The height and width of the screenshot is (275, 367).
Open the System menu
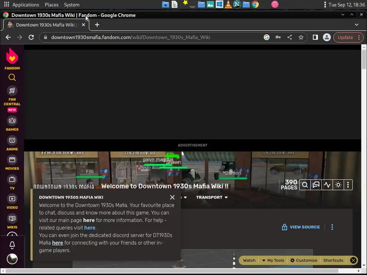tap(72, 5)
